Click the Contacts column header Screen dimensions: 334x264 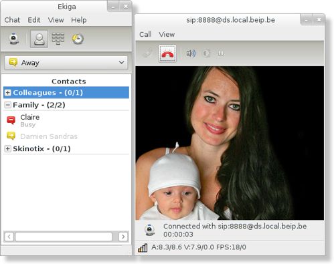[x=69, y=82]
